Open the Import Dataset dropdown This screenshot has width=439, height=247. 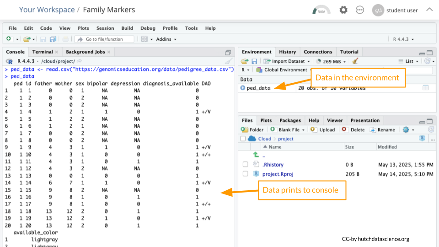287,61
